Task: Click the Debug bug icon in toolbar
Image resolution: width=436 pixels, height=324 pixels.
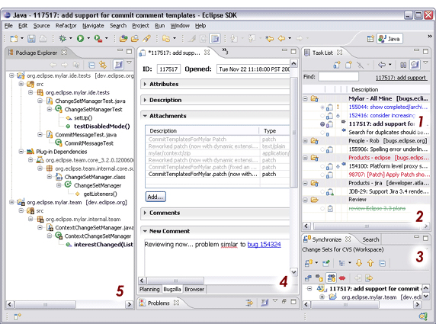Action: click(x=63, y=38)
